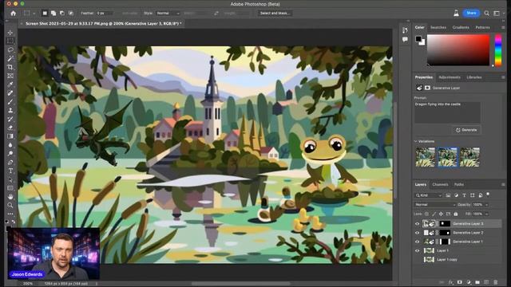Toggle lock image pixels brush icon

434,214
